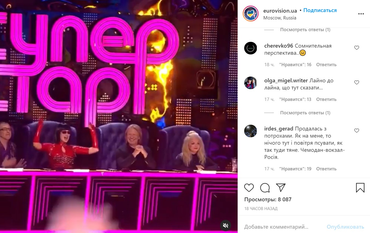The width and height of the screenshot is (370, 233).
Task: Open cherevko96 profile picture
Action: click(251, 48)
